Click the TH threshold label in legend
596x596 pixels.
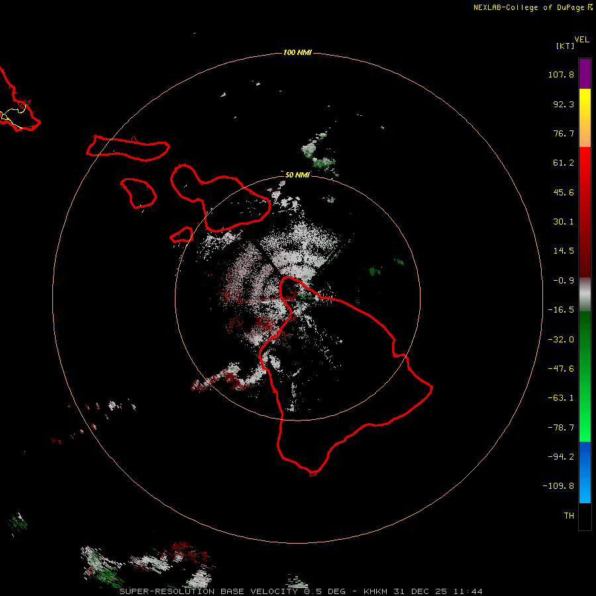tap(569, 516)
